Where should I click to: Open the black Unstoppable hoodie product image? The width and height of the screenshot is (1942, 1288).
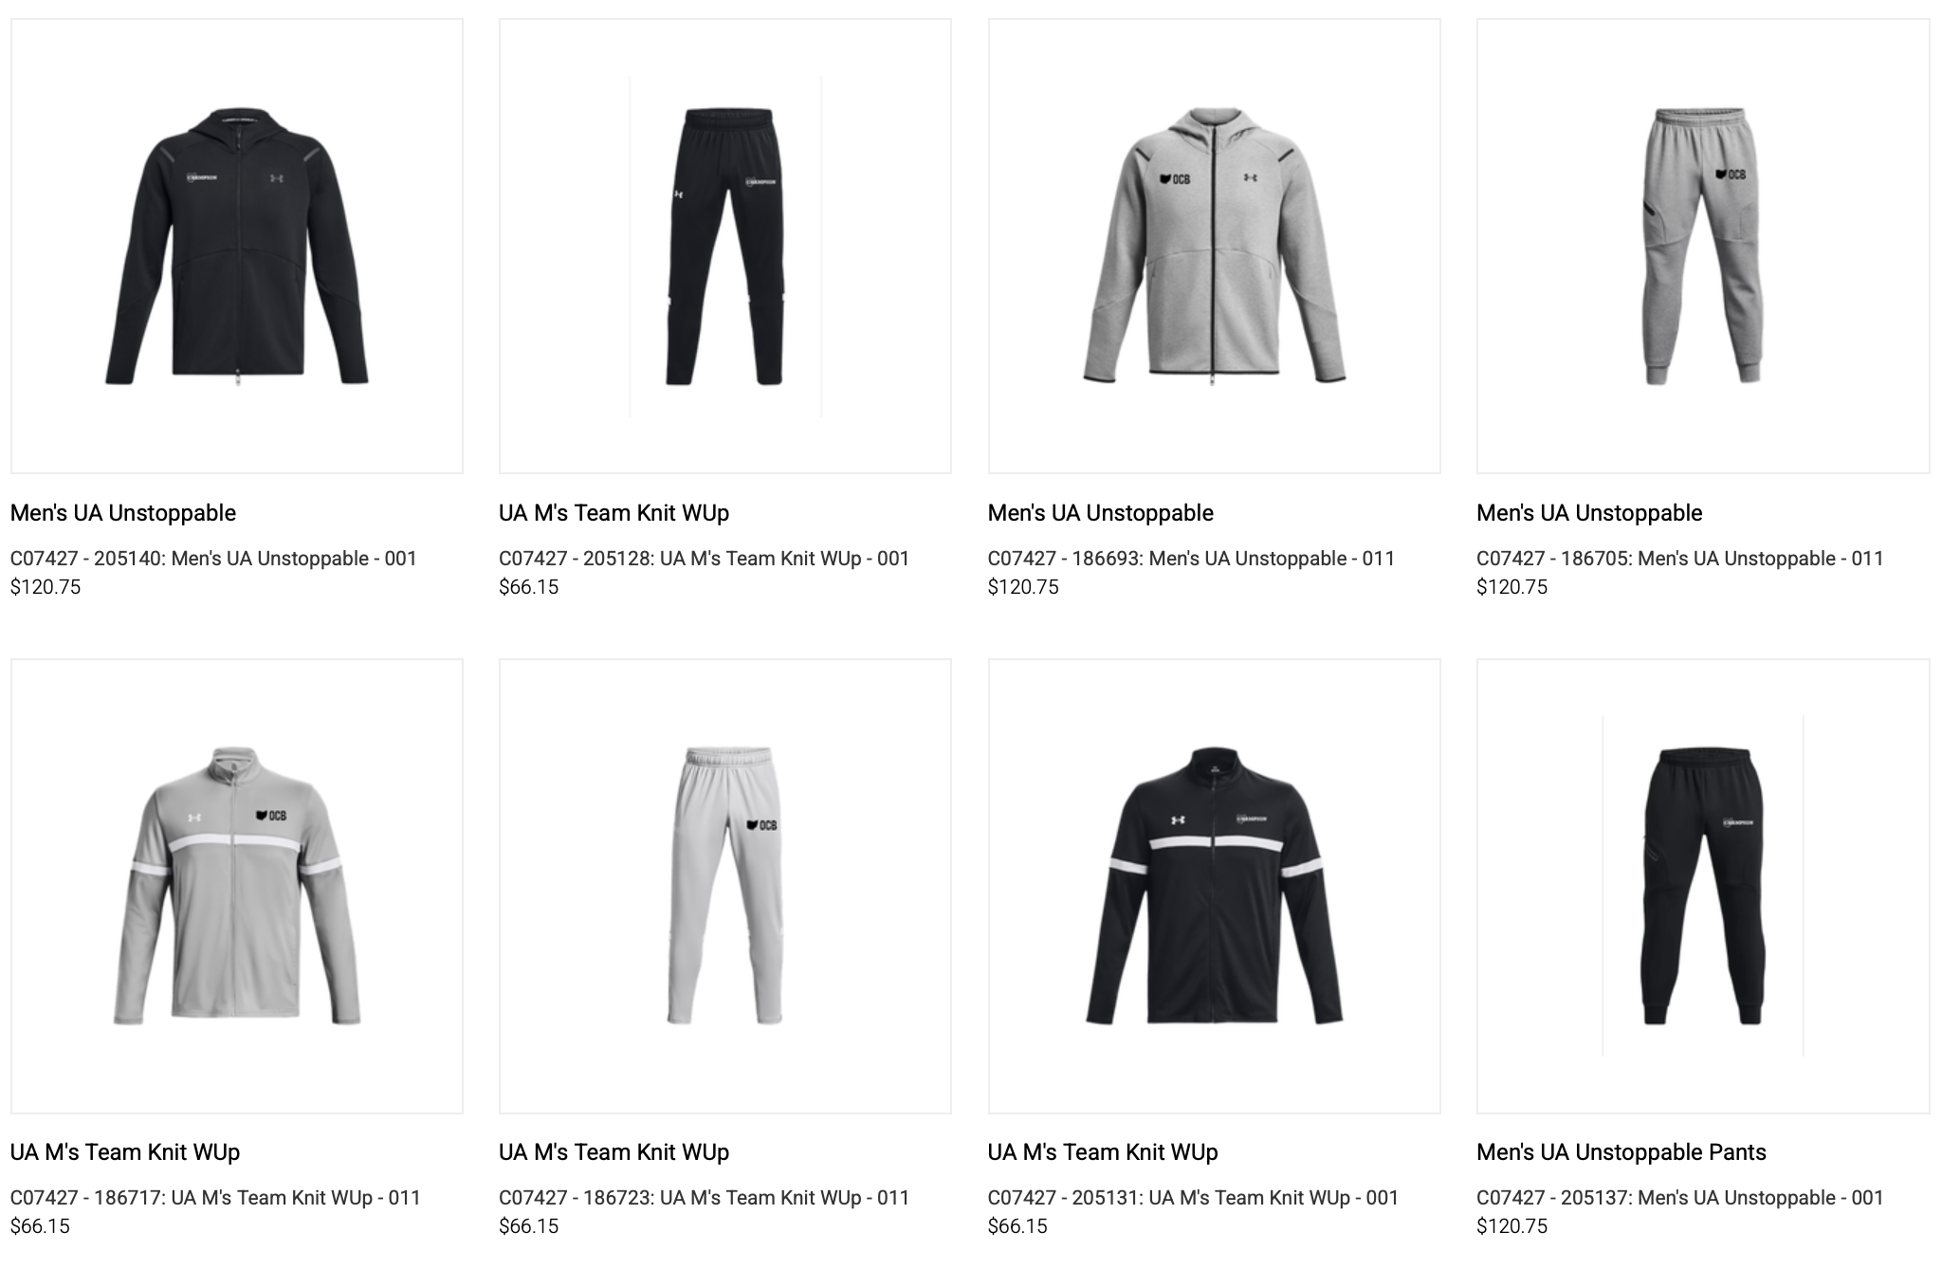click(237, 246)
